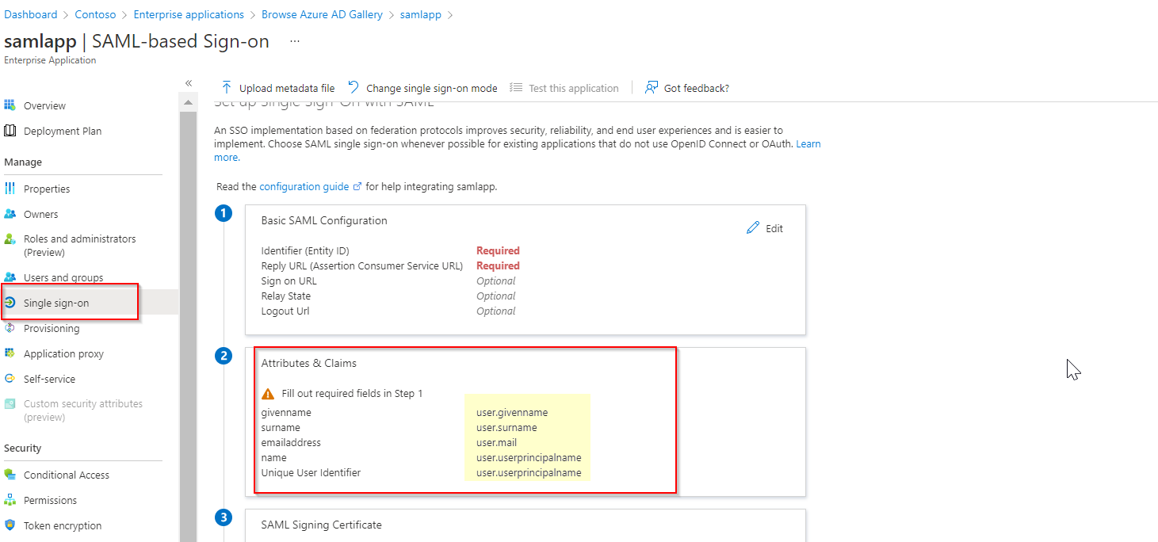
Task: Open the Learn more link
Action: (x=808, y=143)
